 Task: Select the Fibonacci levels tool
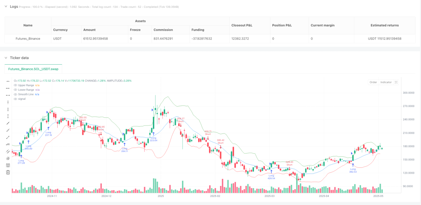(x=8, y=165)
